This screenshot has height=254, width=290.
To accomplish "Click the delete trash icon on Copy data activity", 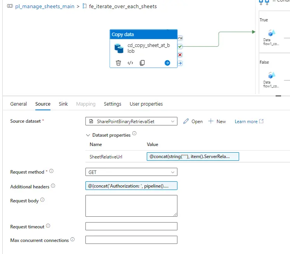I will coord(119,63).
